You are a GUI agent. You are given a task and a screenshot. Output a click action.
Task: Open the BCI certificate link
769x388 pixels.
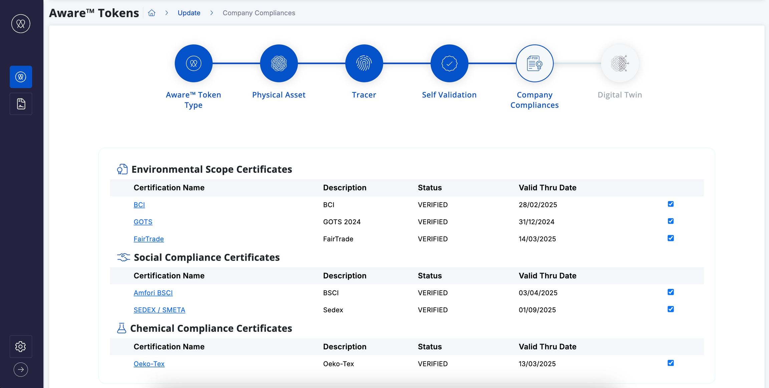tap(139, 205)
